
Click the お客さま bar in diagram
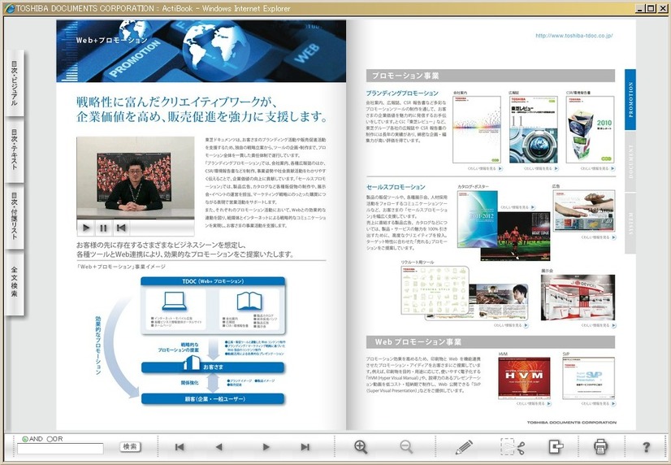pos(213,367)
